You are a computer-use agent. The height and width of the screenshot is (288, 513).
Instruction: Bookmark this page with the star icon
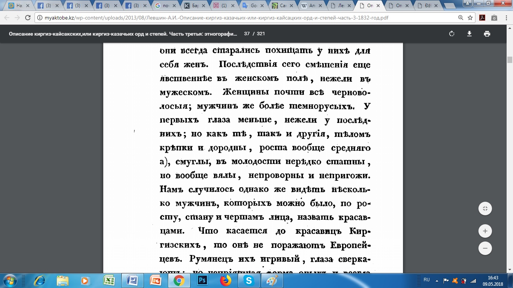pyautogui.click(x=470, y=18)
